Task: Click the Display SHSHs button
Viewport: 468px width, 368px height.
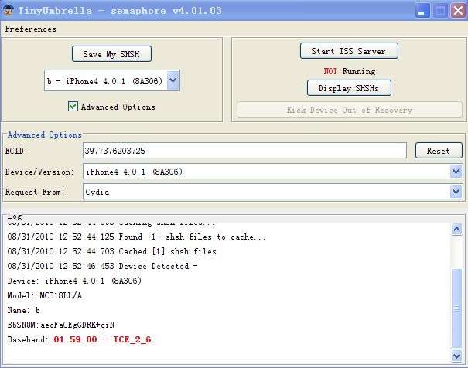Action: [350, 88]
